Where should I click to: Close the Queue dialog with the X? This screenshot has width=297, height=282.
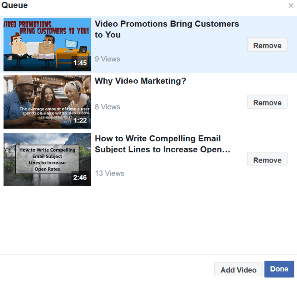[x=291, y=6]
